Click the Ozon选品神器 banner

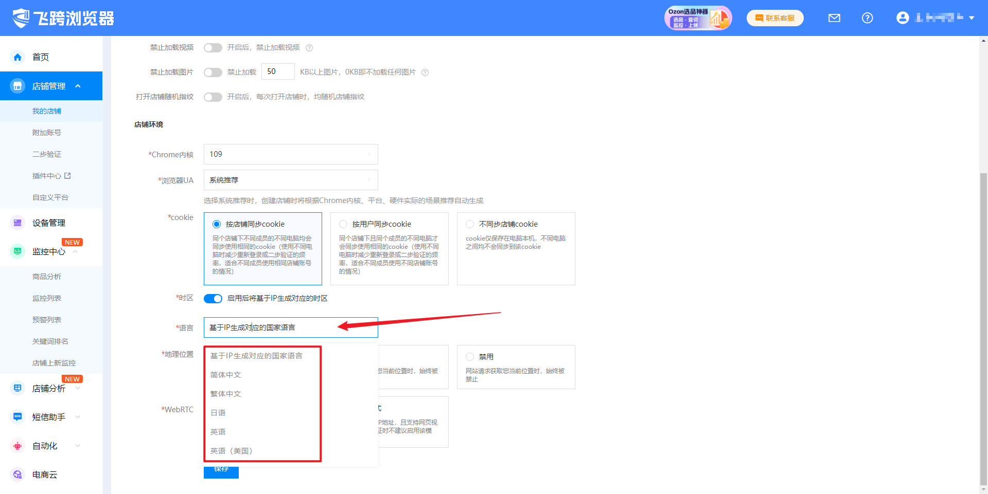pos(698,18)
